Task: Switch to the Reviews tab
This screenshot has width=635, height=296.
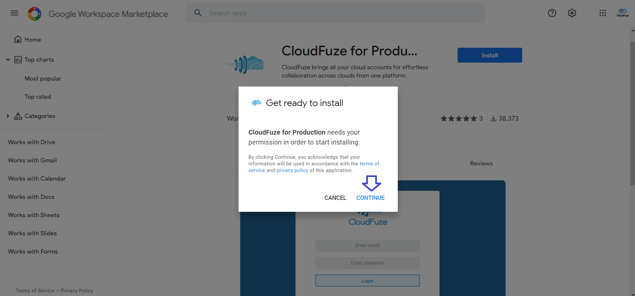Action: coord(481,163)
